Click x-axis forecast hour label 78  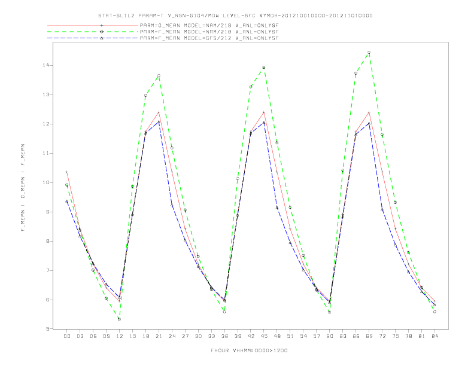point(408,336)
